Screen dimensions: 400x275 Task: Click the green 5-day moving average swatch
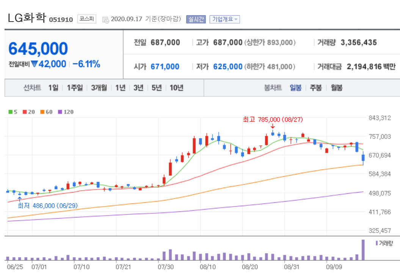point(11,112)
